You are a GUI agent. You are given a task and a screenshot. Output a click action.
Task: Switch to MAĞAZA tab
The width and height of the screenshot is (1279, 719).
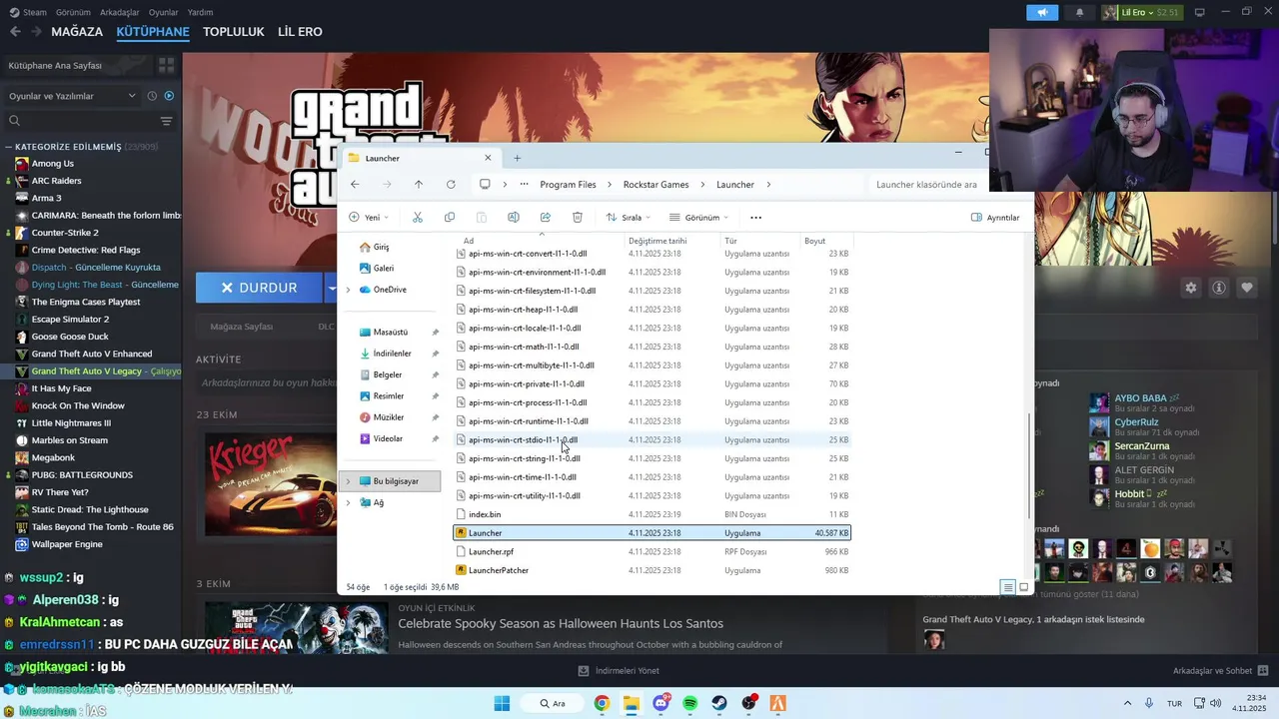point(77,31)
